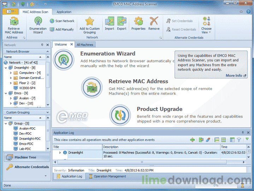Collapse the Emco - [9] node
The image size is (254, 191).
(x=6, y=93)
